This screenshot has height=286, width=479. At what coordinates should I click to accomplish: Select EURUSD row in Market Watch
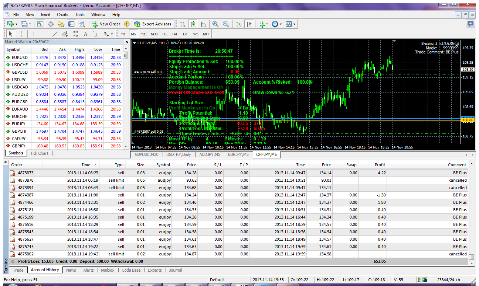[63, 57]
